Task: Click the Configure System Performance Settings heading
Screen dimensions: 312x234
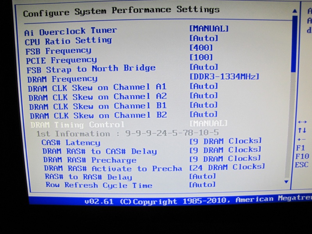Action: point(121,12)
